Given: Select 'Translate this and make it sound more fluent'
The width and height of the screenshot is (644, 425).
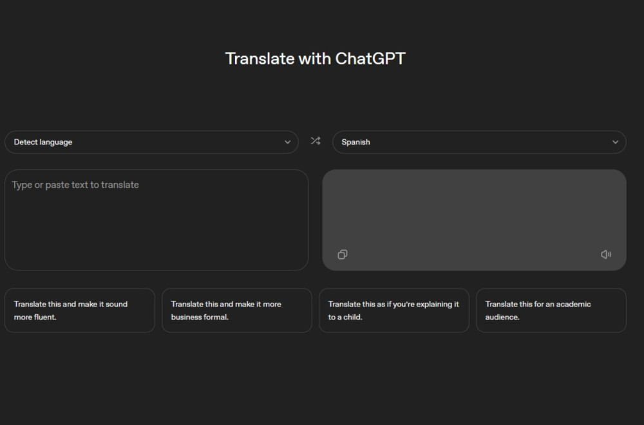Looking at the screenshot, I should 80,310.
